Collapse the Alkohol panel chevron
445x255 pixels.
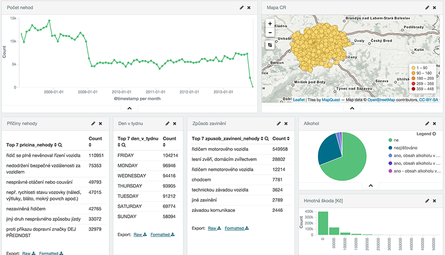[x=371, y=186]
